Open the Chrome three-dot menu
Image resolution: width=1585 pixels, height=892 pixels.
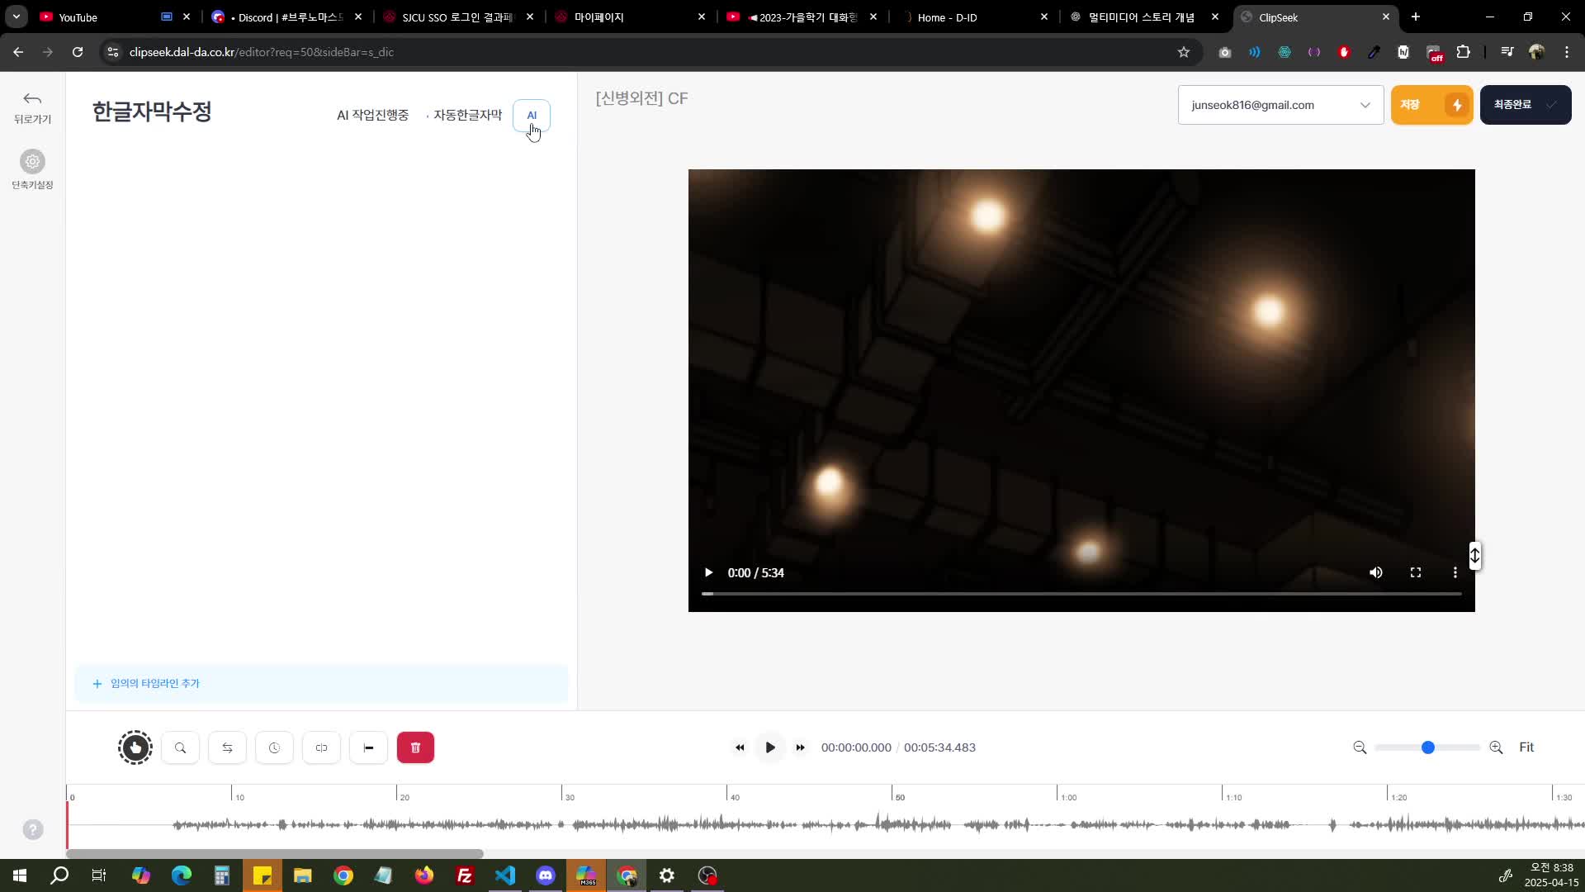[x=1567, y=52]
